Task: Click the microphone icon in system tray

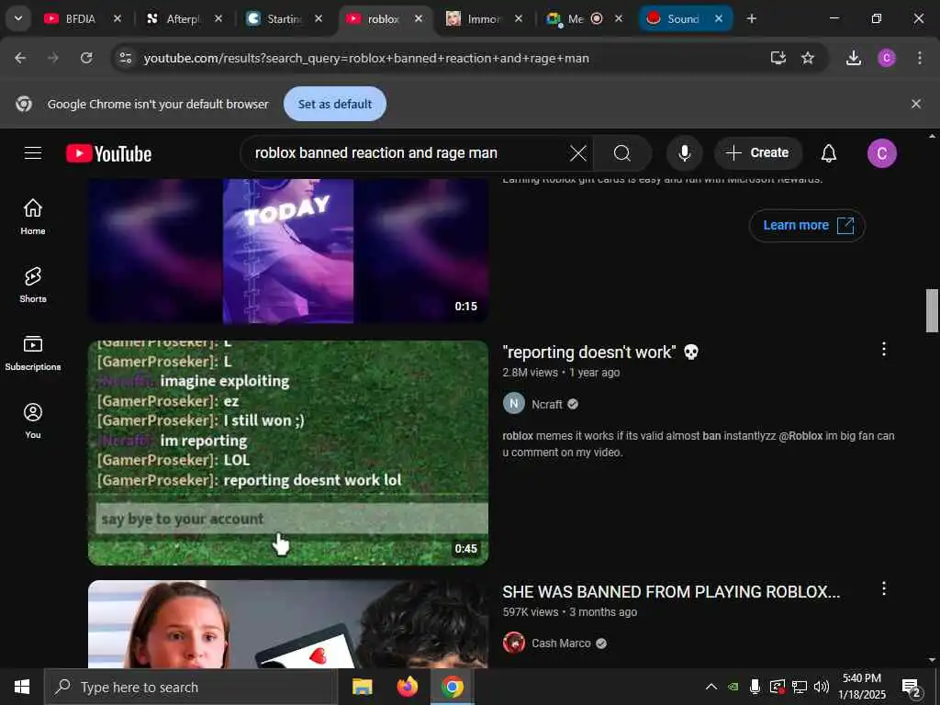Action: point(755,687)
